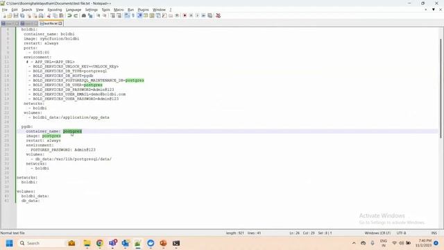444x250 pixels.
Task: Open a file using the Open toolbar icon
Action: [x=10, y=15]
